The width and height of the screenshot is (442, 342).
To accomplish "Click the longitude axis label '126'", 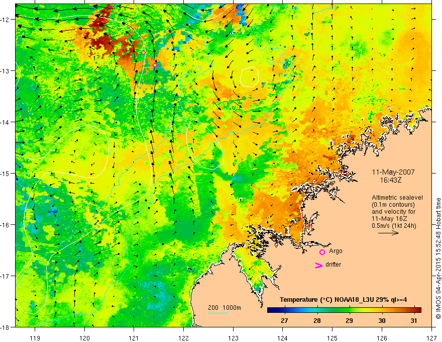I will click(382, 338).
